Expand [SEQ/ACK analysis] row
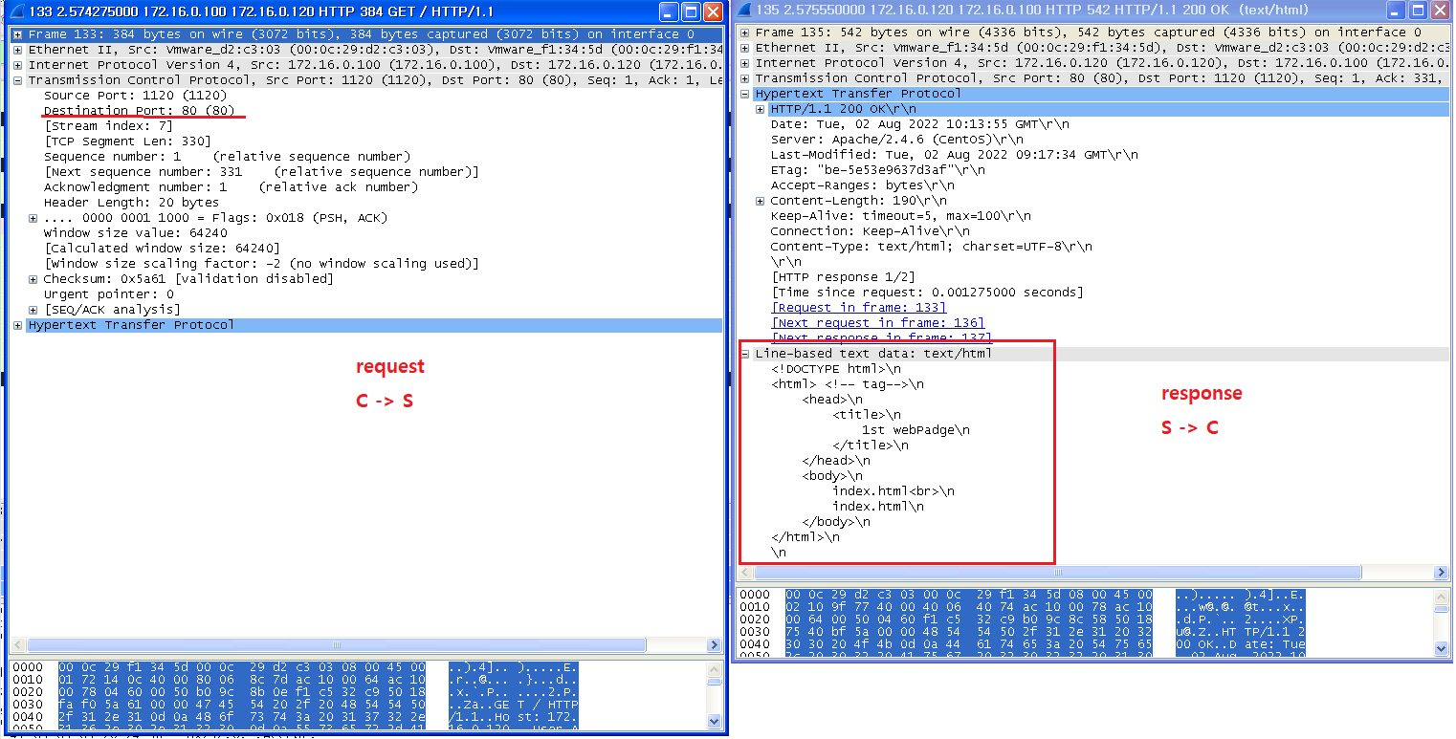 [x=33, y=310]
